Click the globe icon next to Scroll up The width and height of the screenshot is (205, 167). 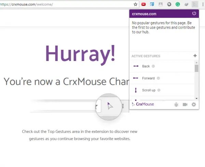(159, 90)
